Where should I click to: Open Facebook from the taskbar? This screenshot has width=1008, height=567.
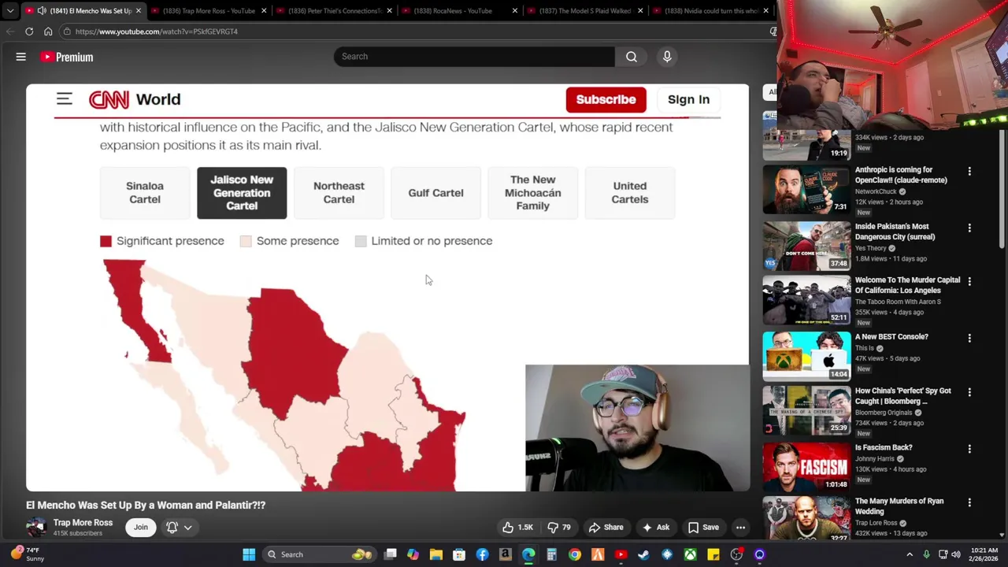tap(482, 554)
